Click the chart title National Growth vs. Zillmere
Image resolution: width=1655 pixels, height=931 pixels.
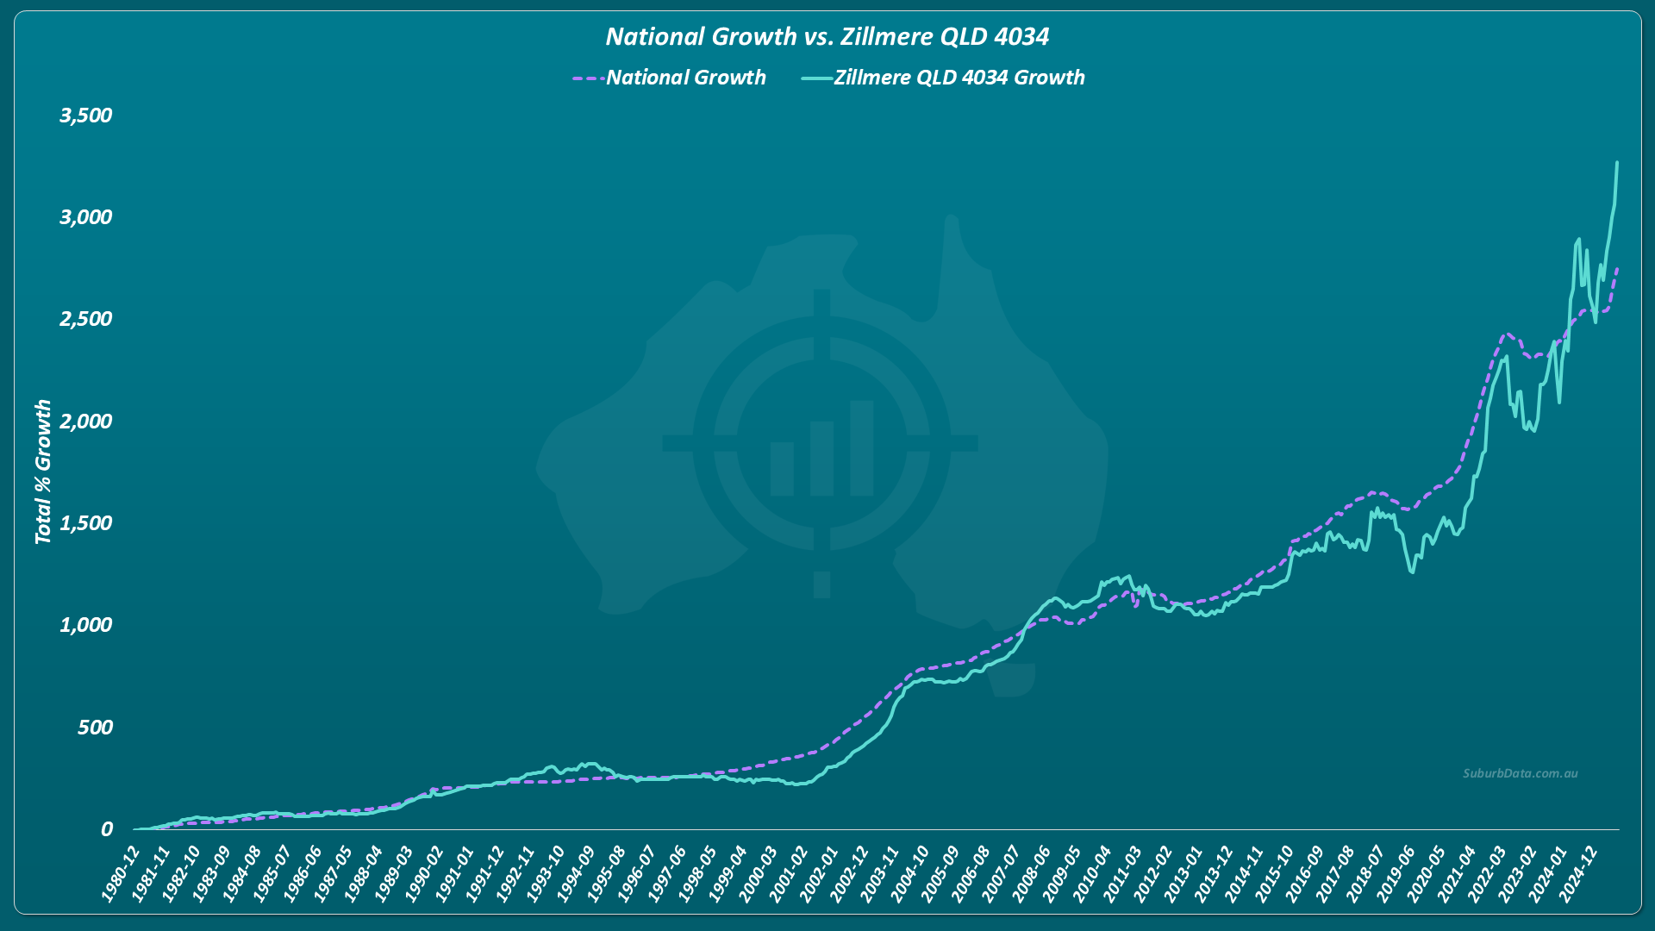[x=827, y=36]
